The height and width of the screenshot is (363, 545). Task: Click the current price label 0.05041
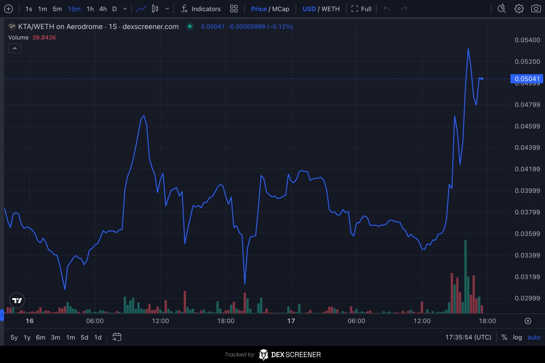click(527, 79)
